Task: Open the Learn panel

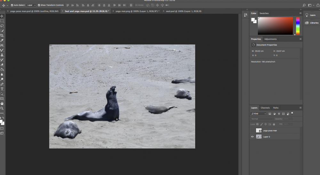Action: click(310, 15)
